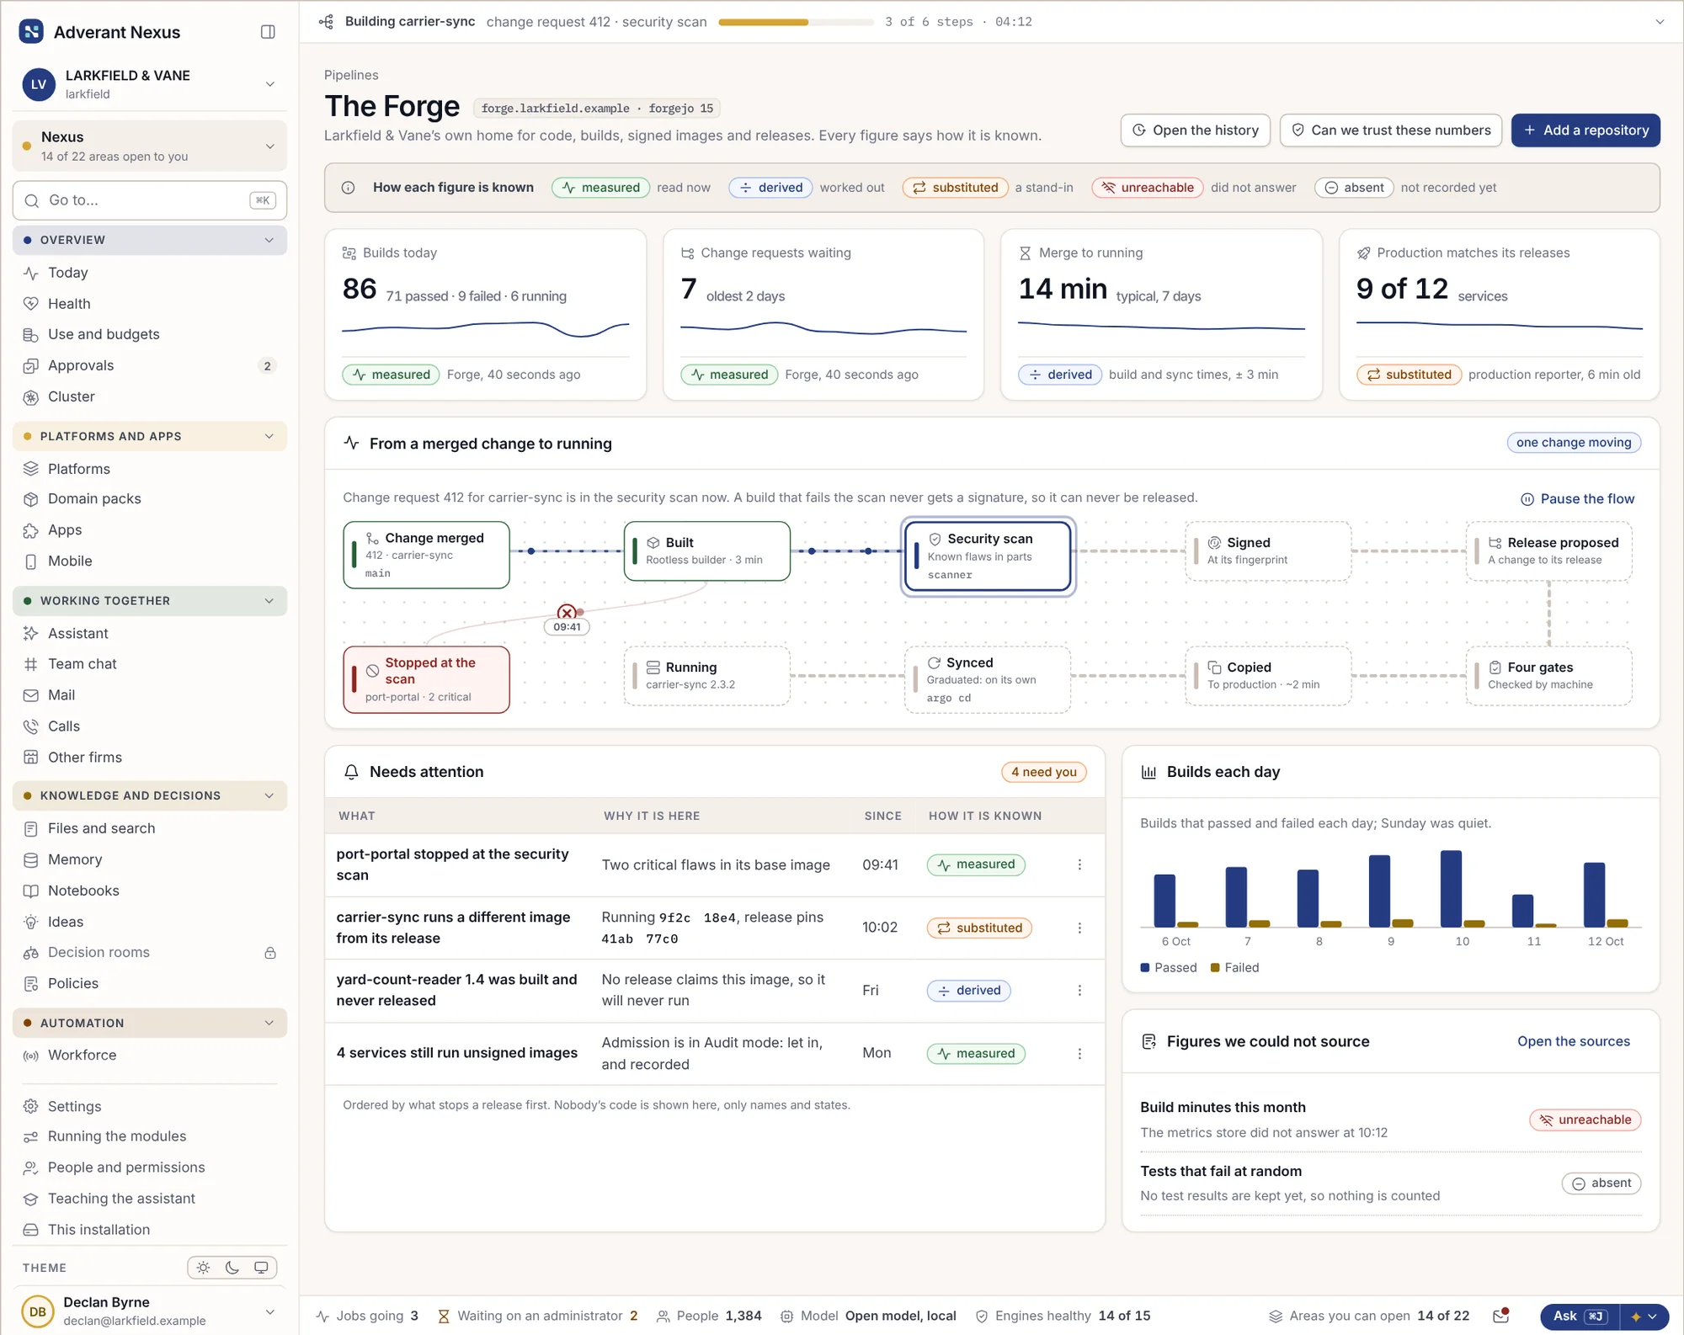Click the Team chat hash icon
Viewport: 1684px width, 1335px height.
coord(31,664)
